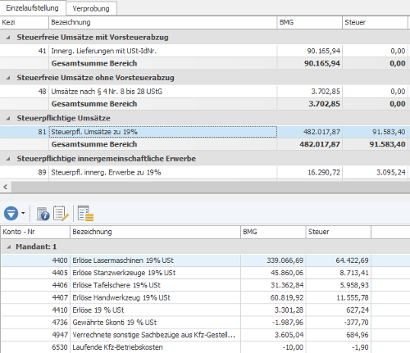Click Gesamtsumme Bereich under Steuerpflichtige Umsätze

pos(94,144)
